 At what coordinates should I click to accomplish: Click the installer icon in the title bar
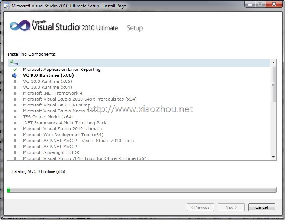[x=7, y=6]
